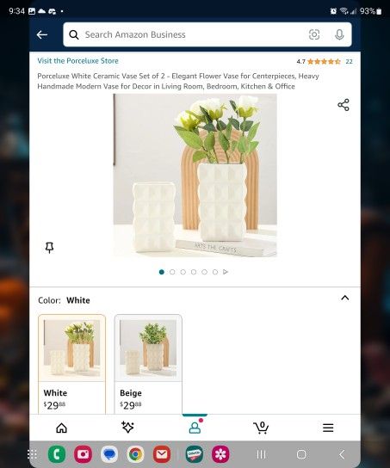Collapse the Color options section
This screenshot has width=390, height=468.
pyautogui.click(x=345, y=298)
